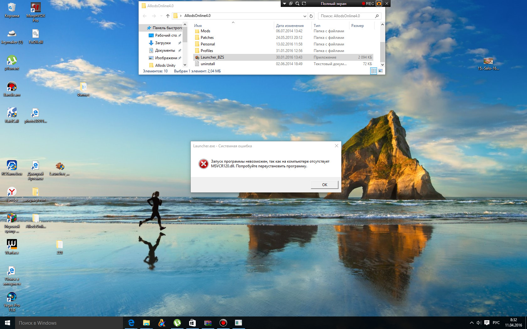Switch Explorer to large thumbnails view
527x329 pixels.
[x=381, y=71]
